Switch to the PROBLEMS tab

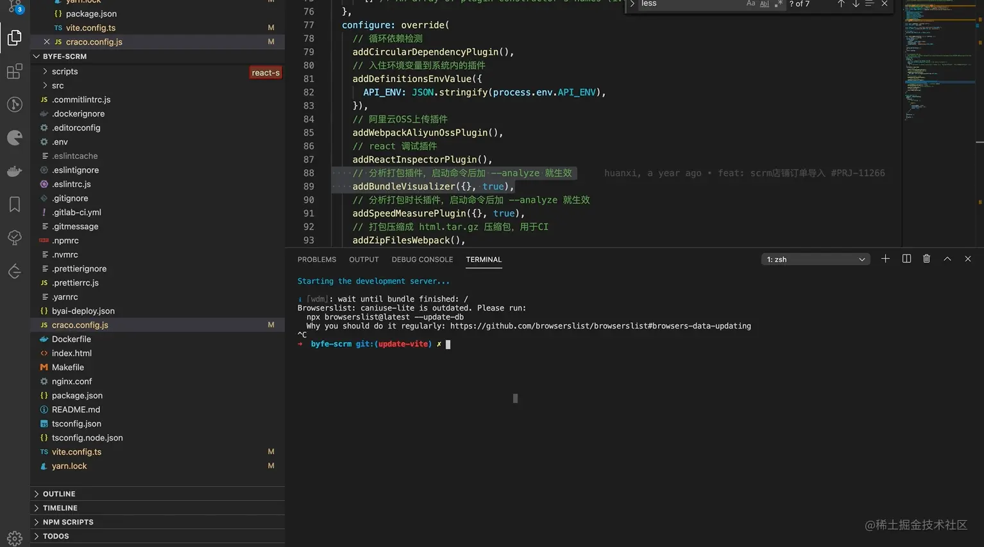[316, 259]
